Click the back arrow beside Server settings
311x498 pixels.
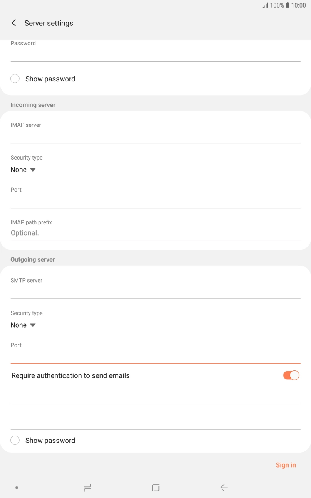click(13, 23)
